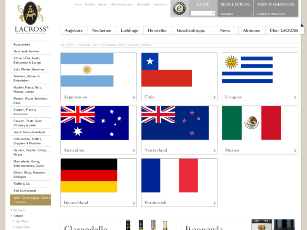Image resolution: width=307 pixels, height=230 pixels.
Task: Open the Neuheiten navigation tab
Action: [x=102, y=30]
